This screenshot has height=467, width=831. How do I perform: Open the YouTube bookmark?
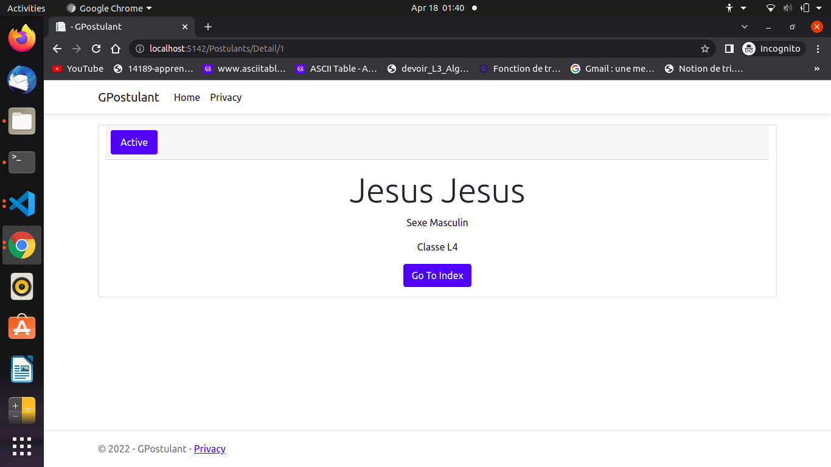click(77, 69)
